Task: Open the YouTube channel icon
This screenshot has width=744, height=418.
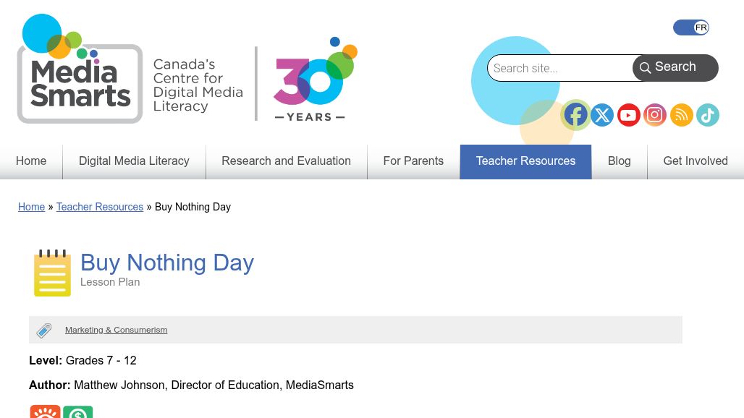Action: pyautogui.click(x=628, y=115)
